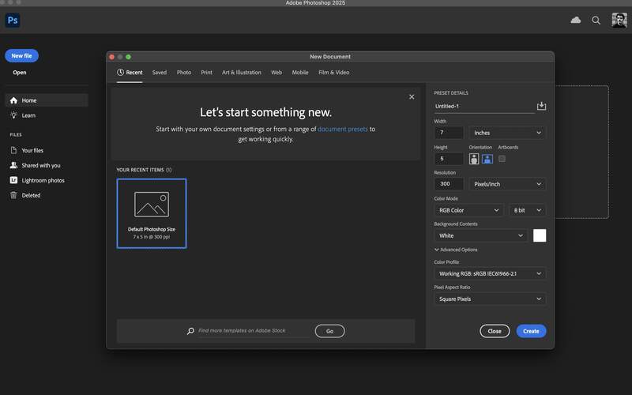
Task: Click the Your files label in the sidebar
Action: 32,151
